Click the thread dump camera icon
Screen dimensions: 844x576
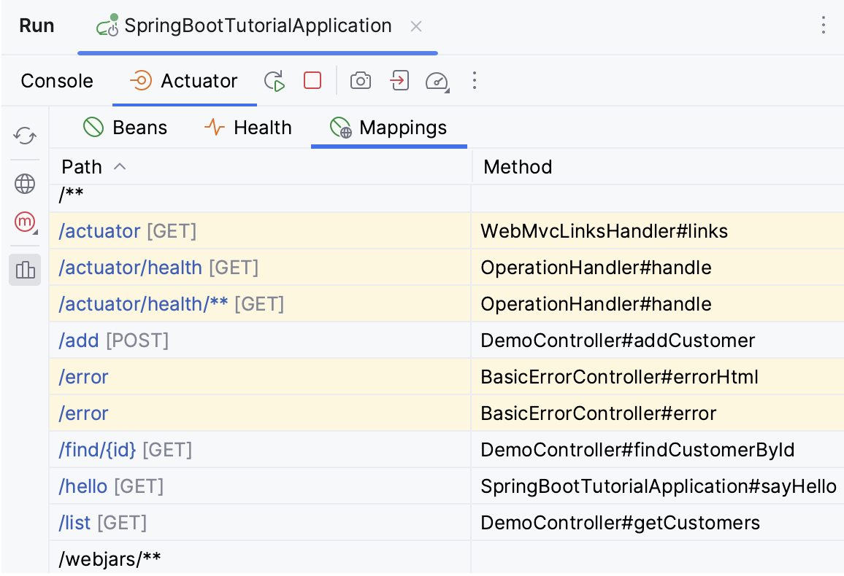(x=361, y=81)
